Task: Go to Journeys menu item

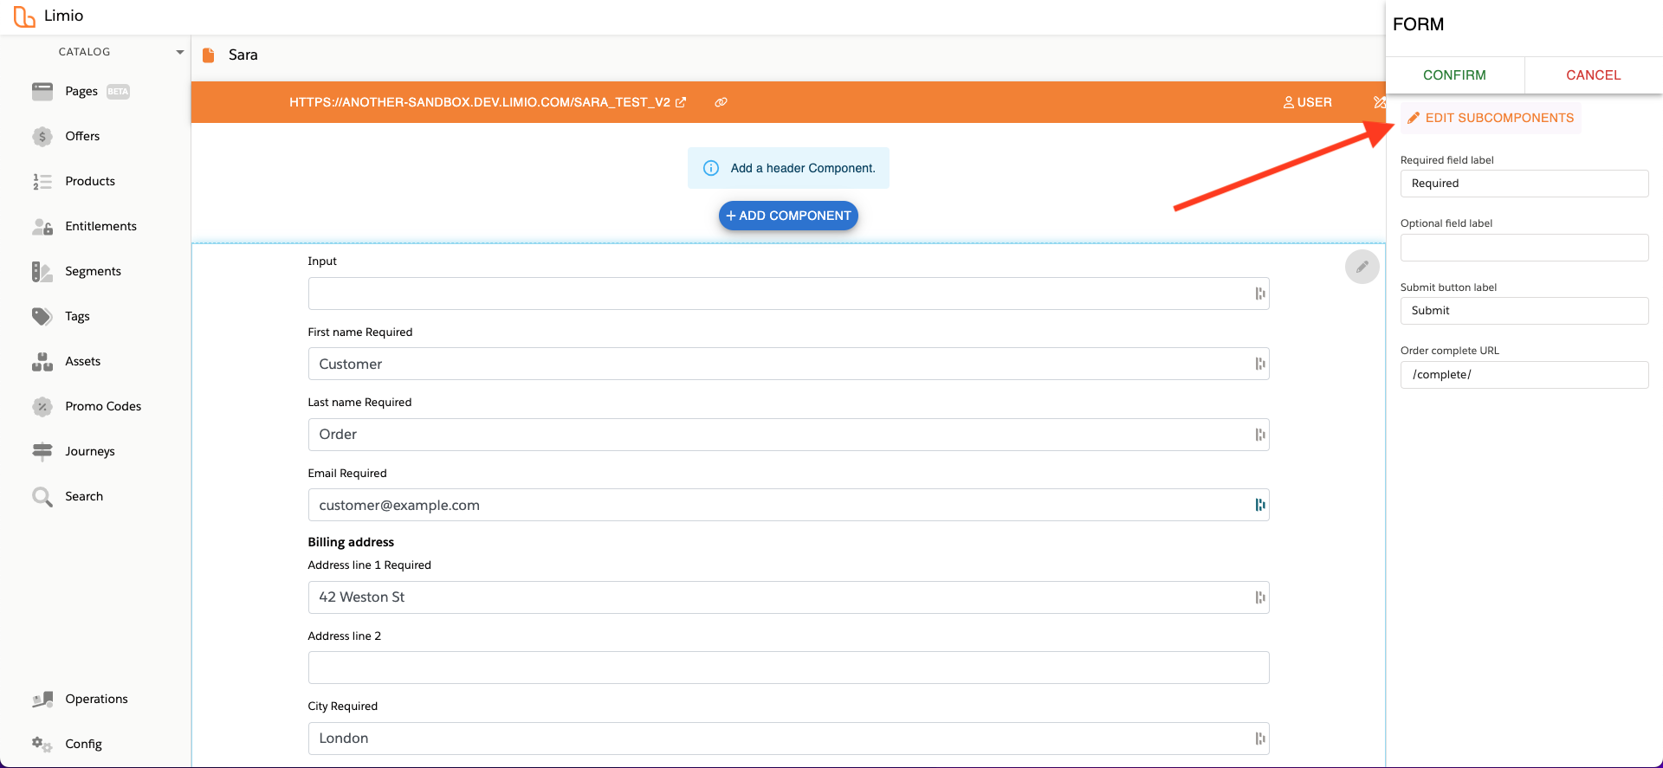Action: coord(90,451)
